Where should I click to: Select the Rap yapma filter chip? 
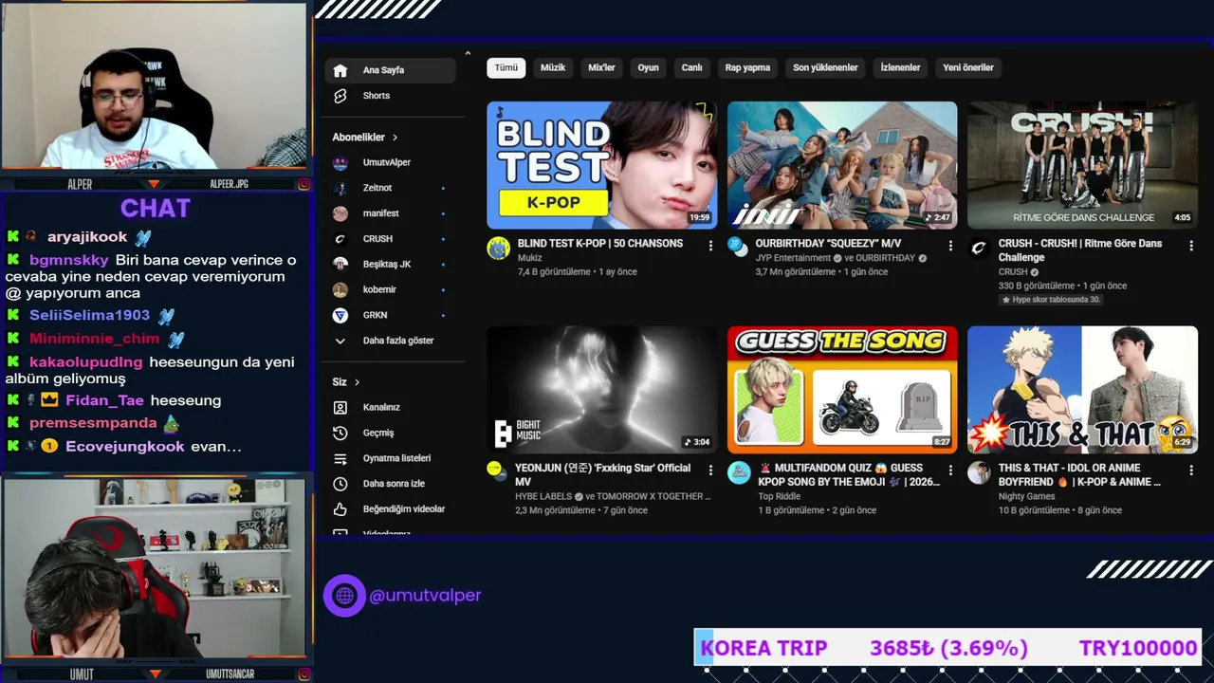coord(747,68)
